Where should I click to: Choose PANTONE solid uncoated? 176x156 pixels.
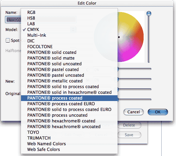(69, 64)
